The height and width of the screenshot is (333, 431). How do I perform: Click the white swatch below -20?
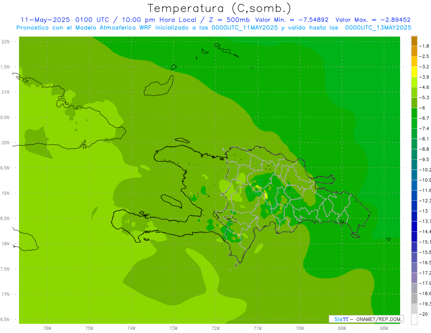(x=414, y=319)
